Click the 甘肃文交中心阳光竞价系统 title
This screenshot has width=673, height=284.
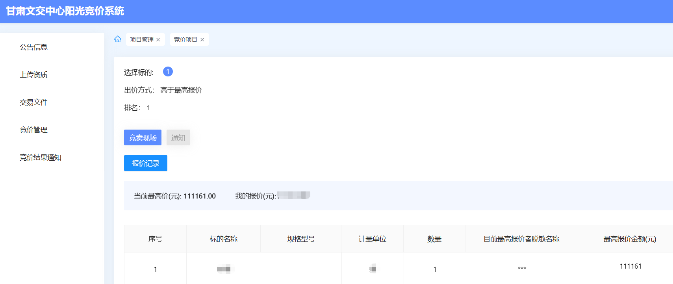[x=65, y=11]
